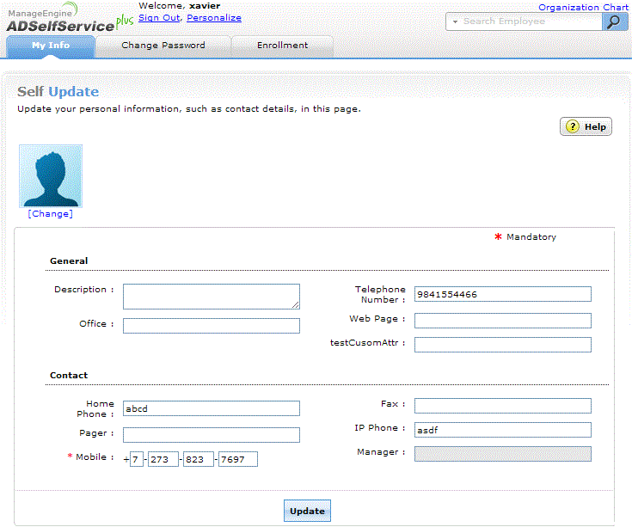The width and height of the screenshot is (632, 527).
Task: Click the user profile avatar picture
Action: pos(51,176)
